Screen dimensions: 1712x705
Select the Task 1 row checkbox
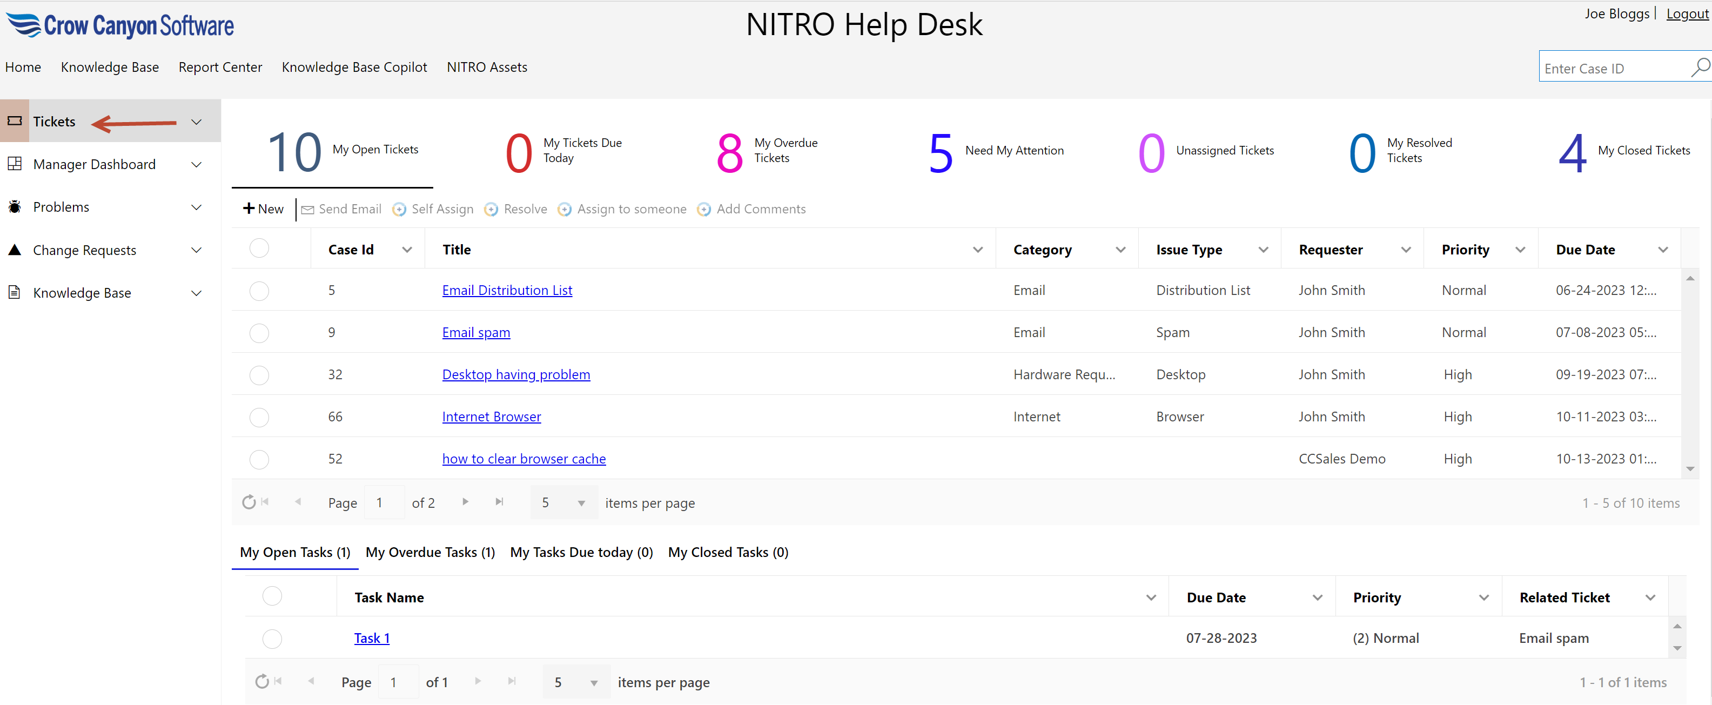click(x=272, y=639)
